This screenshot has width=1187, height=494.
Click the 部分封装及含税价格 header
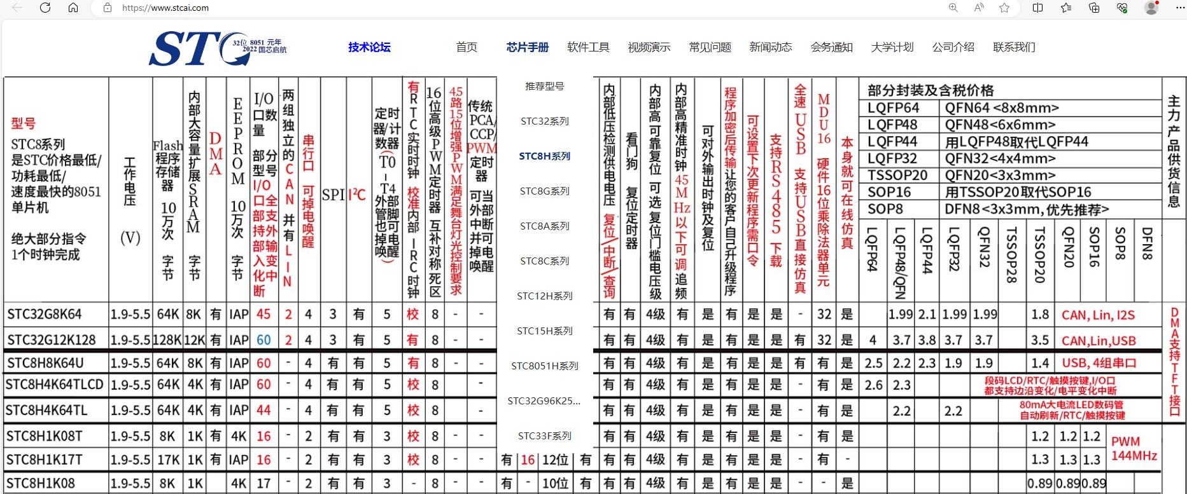(931, 90)
